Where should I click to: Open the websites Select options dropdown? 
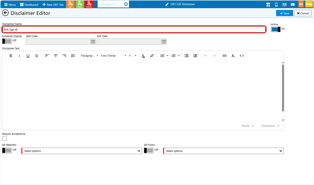pyautogui.click(x=82, y=151)
